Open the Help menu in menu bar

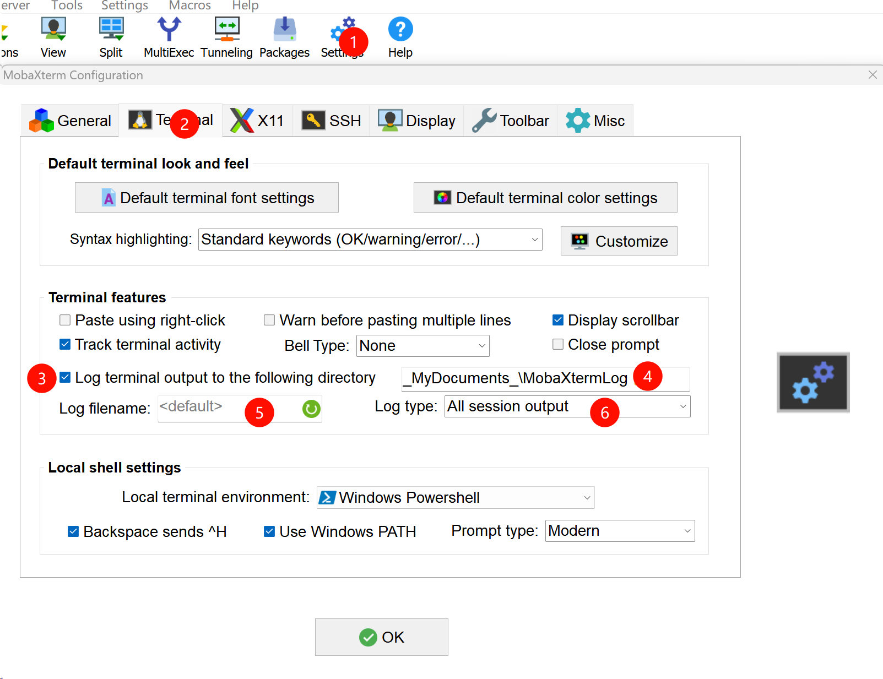245,6
